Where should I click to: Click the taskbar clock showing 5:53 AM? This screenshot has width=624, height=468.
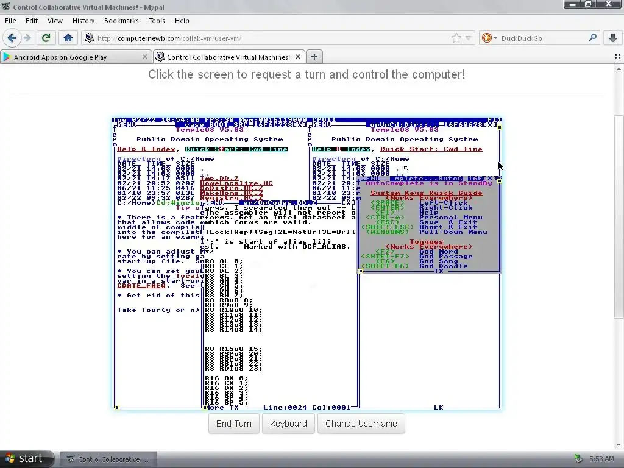click(x=601, y=459)
